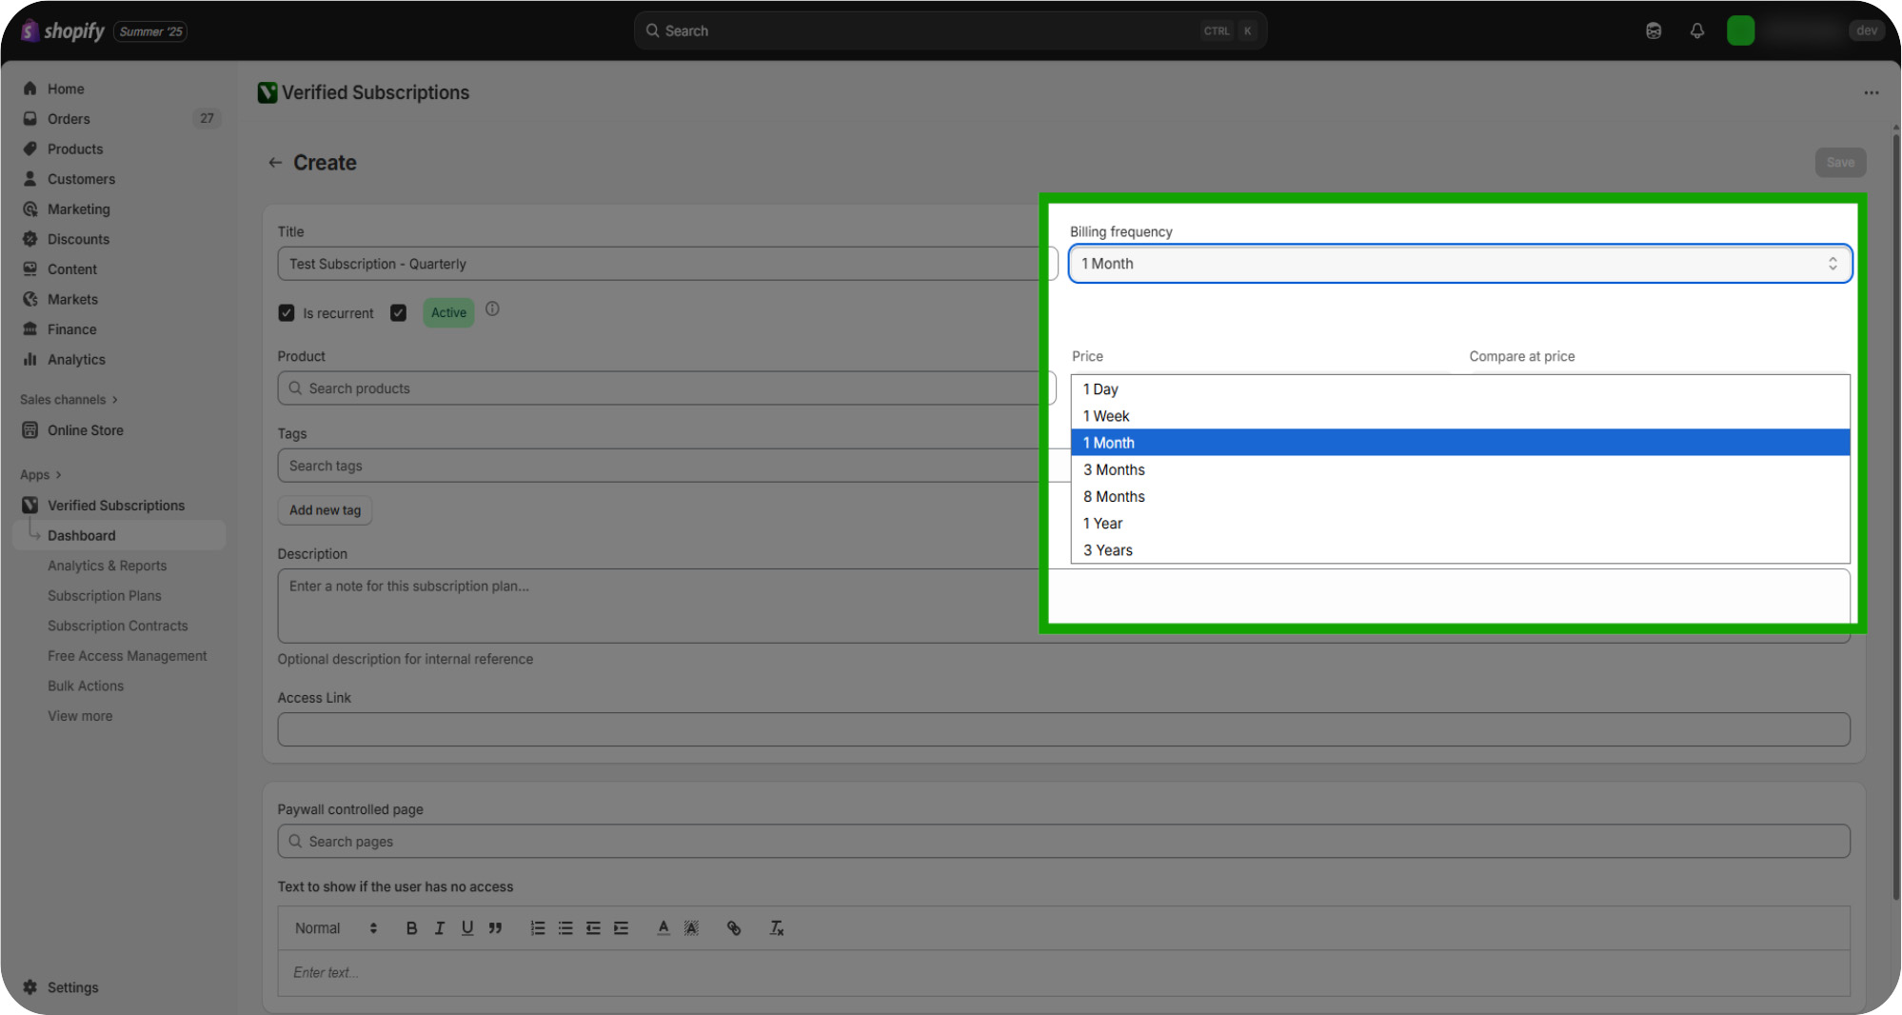
Task: Select 3 Months billing frequency
Action: tap(1460, 469)
